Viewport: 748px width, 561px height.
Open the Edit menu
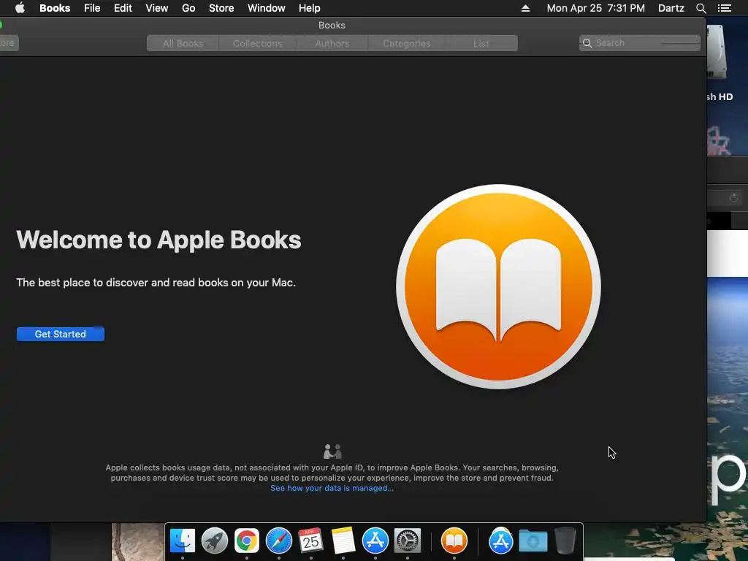tap(123, 8)
